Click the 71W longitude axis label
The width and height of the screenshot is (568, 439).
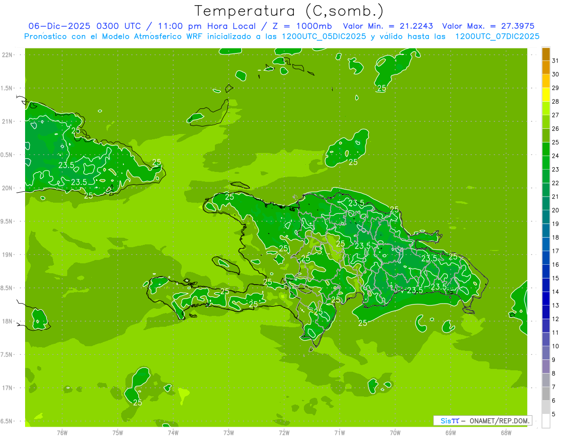(x=339, y=433)
